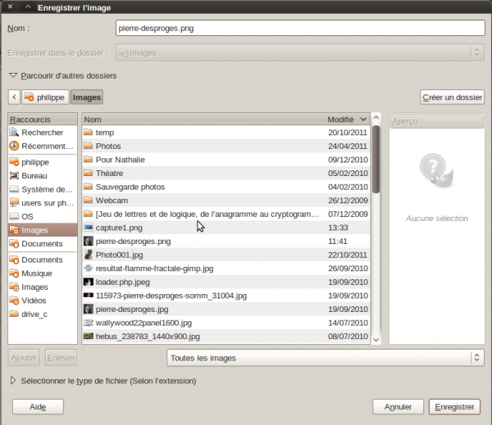Click the Raccourcis column header
The height and width of the screenshot is (425, 492).
tap(43, 120)
